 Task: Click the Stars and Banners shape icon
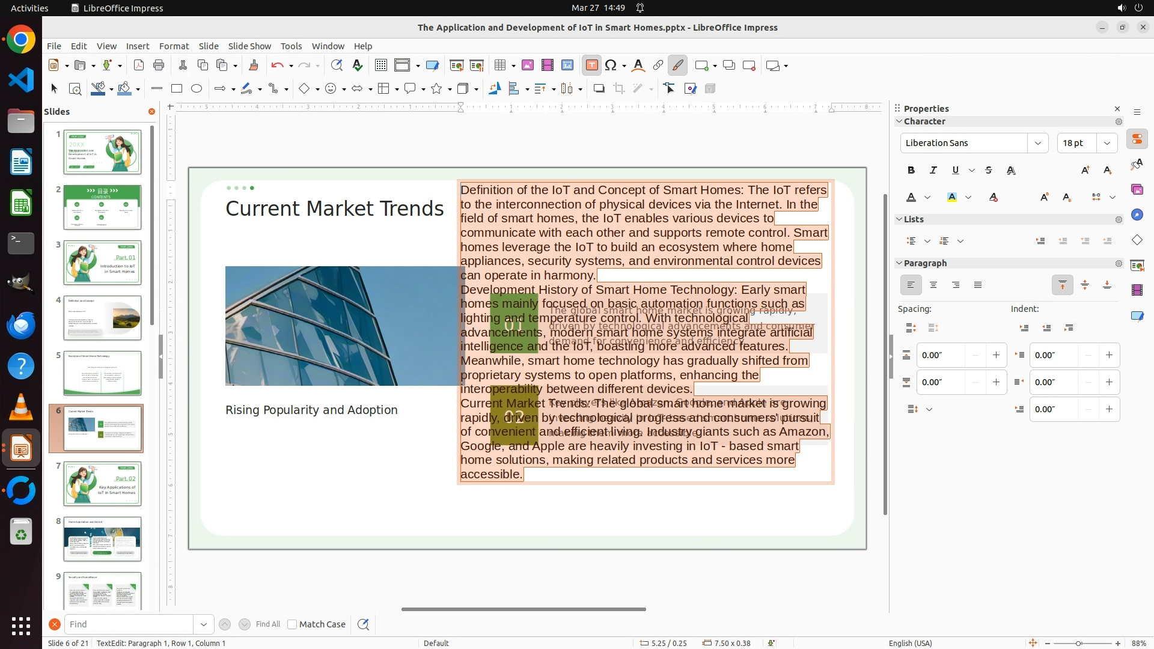[437, 89]
